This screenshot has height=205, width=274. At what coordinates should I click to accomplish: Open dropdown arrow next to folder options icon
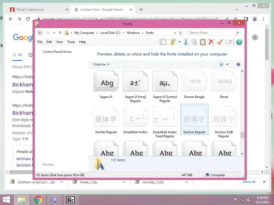pos(180,42)
